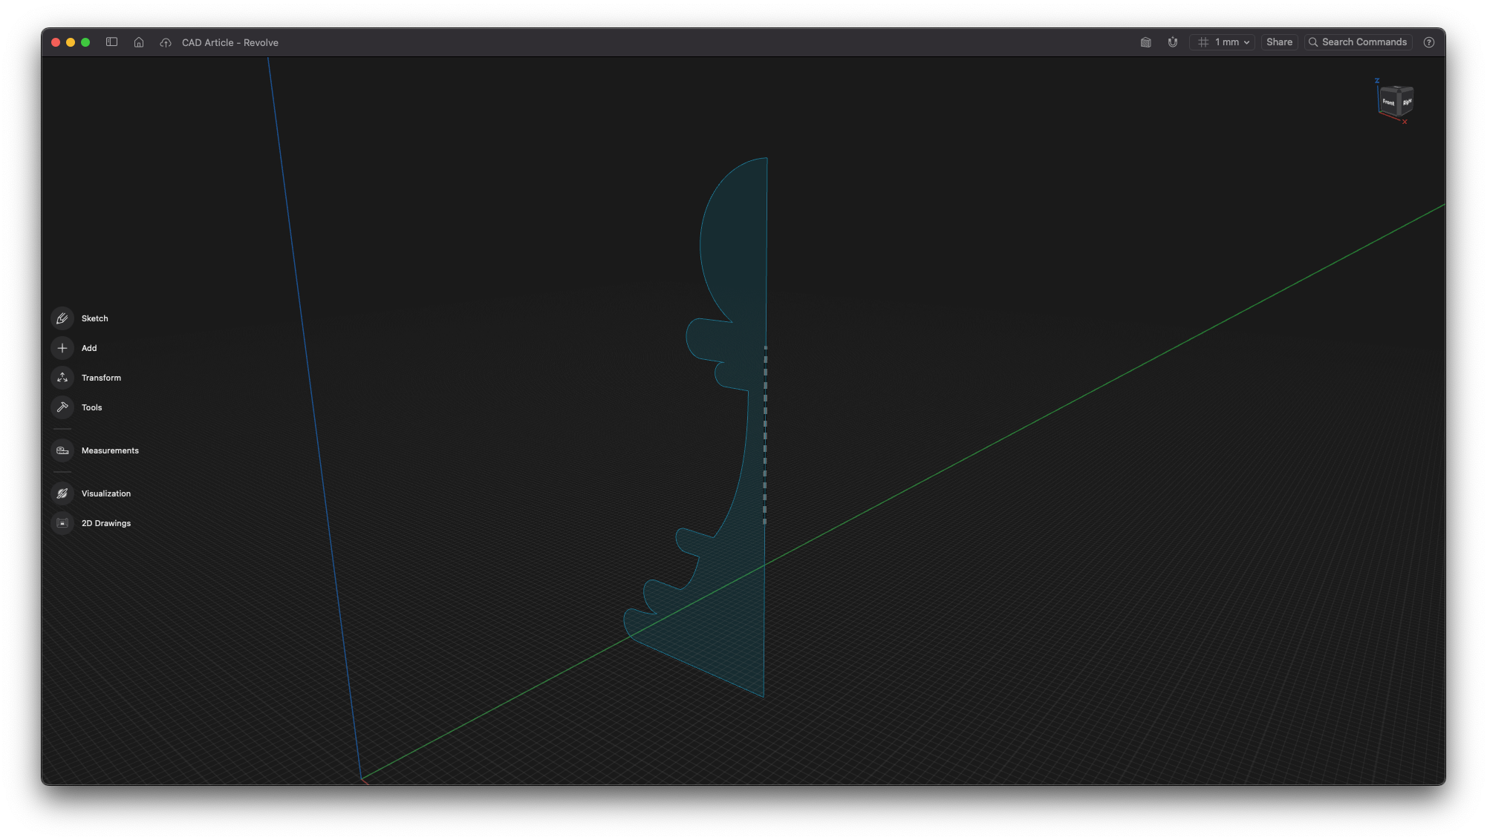This screenshot has height=840, width=1487.
Task: Open the Sketch tools menu
Action: pyautogui.click(x=62, y=318)
